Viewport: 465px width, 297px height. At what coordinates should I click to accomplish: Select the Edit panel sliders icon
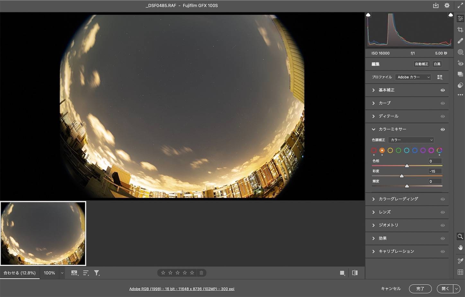[x=460, y=19]
